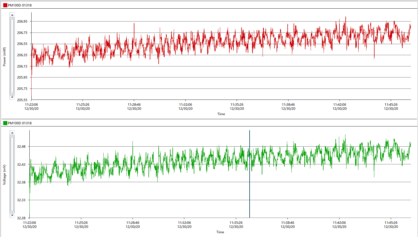This screenshot has height=237, width=418.
Task: Select PM100D 01318 label in Voltage chart legend
Action: [20, 123]
